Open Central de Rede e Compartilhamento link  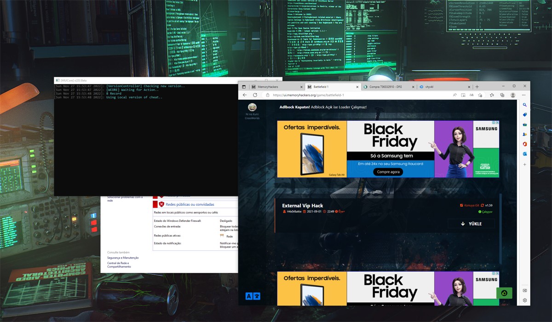coord(119,265)
